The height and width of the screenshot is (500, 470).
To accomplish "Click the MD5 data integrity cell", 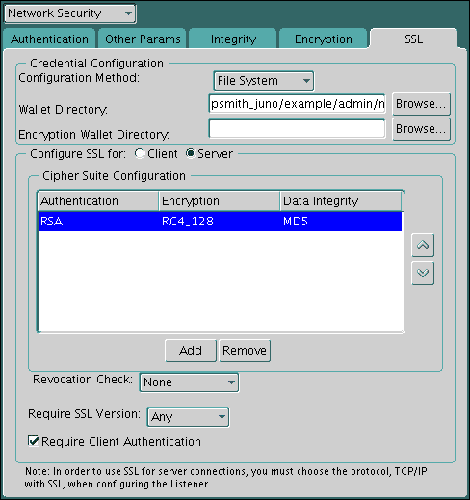I will point(341,222).
